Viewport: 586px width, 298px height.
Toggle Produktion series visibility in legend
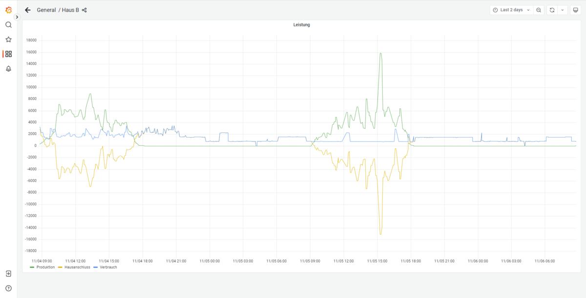45,267
